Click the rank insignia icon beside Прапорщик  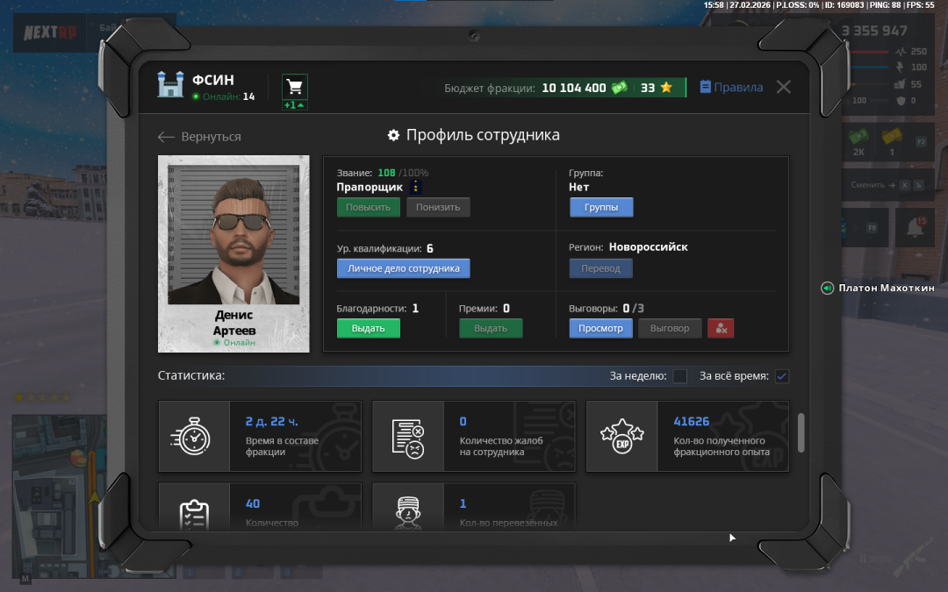pyautogui.click(x=416, y=187)
